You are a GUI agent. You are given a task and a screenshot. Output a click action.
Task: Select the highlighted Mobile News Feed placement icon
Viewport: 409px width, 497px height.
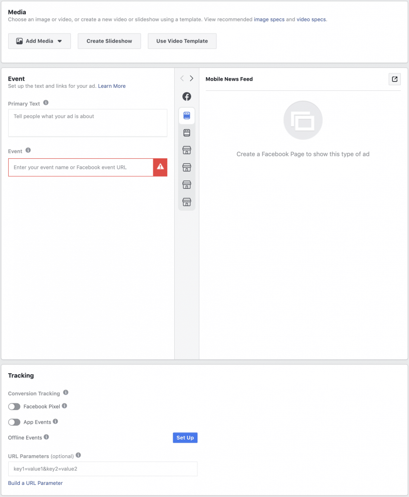pos(187,116)
